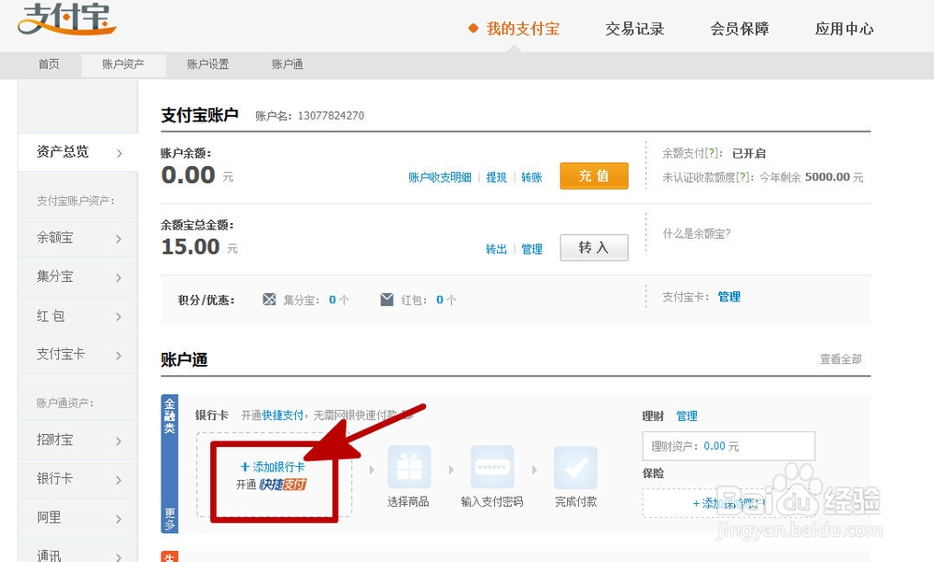Click the help icon beside 余额支付

(713, 153)
